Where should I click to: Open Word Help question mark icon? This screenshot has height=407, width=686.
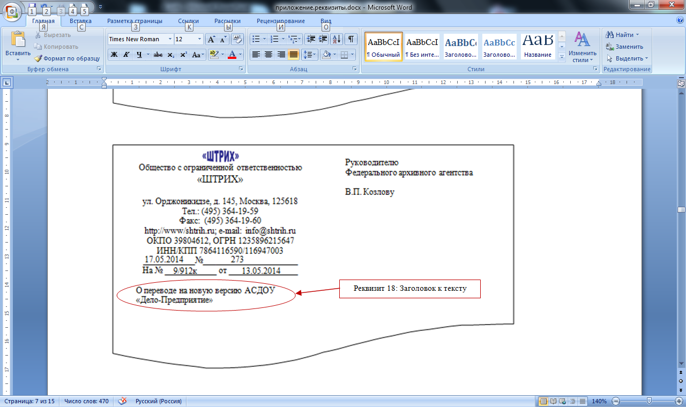pyautogui.click(x=680, y=20)
